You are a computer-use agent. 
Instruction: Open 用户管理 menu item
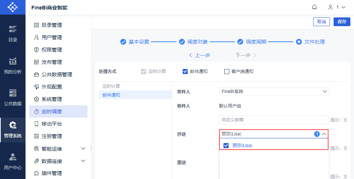(58, 37)
